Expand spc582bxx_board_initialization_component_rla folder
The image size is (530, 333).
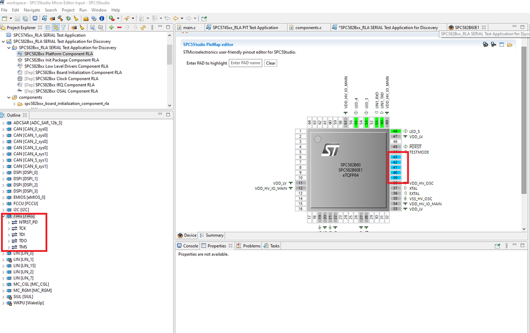[x=14, y=104]
